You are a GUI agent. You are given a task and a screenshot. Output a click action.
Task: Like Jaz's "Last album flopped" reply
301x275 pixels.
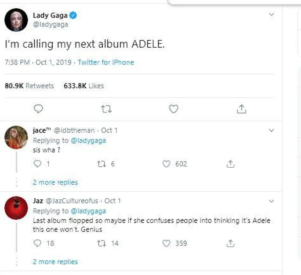click(x=166, y=243)
